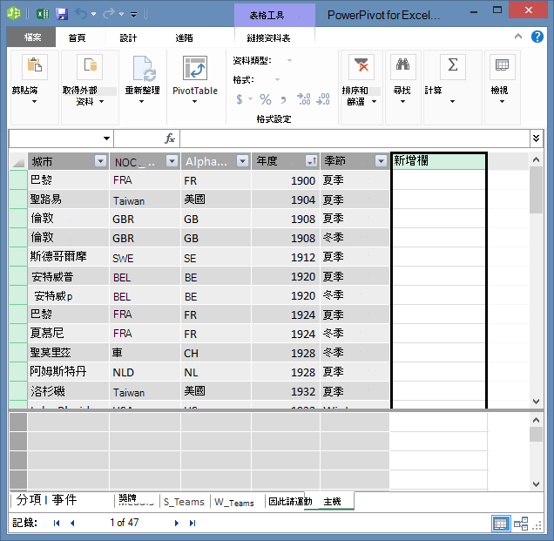Click the select-all corner of the table
The image size is (554, 541).
pyautogui.click(x=18, y=161)
